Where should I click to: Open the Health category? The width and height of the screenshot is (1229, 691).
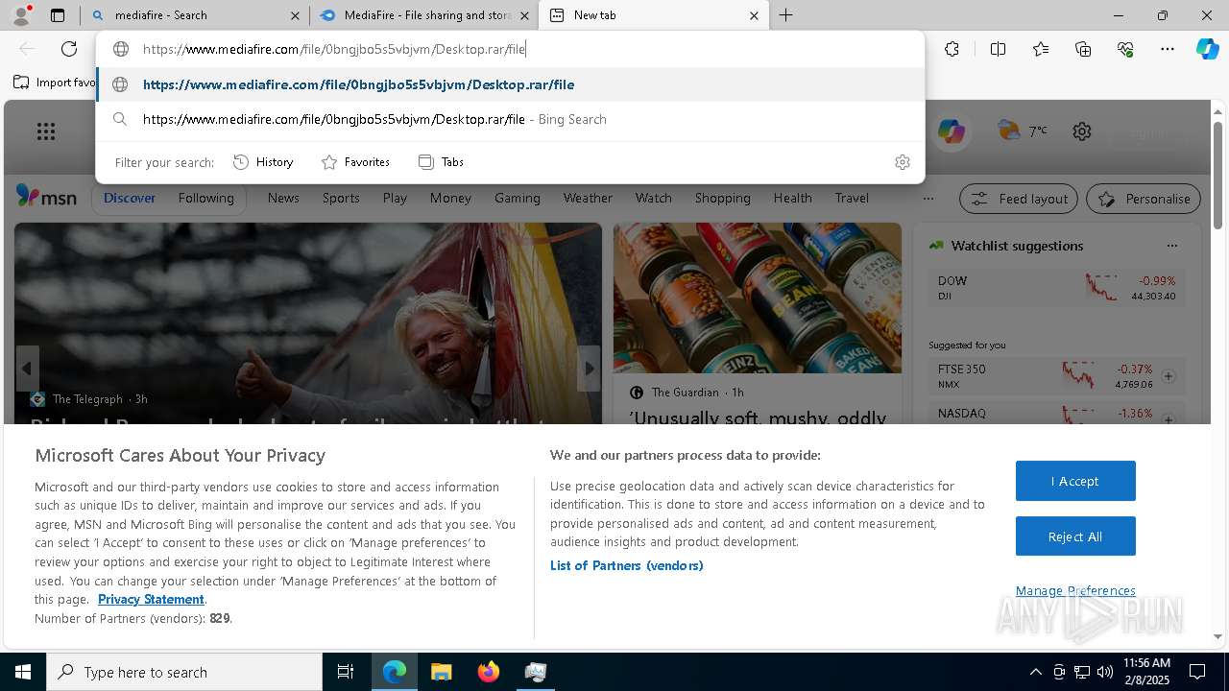click(x=792, y=198)
